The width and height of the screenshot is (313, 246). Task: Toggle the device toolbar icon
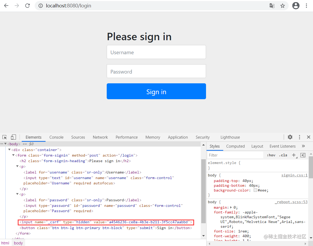14,137
